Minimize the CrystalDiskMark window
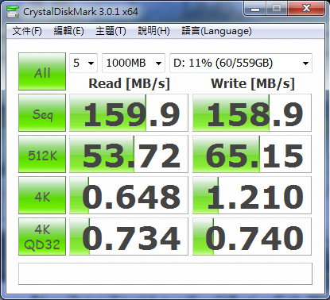Viewport: 330px width, 300px height. [x=255, y=9]
